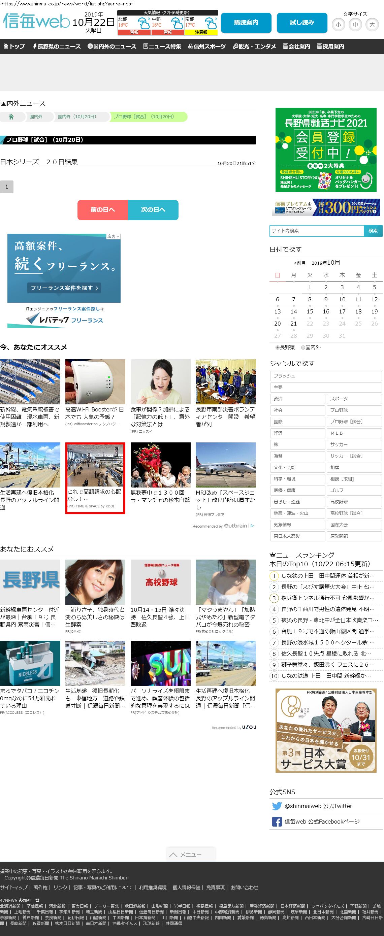Select the 長野県 radio button
Screen dimensions: 384x936
(x=278, y=347)
